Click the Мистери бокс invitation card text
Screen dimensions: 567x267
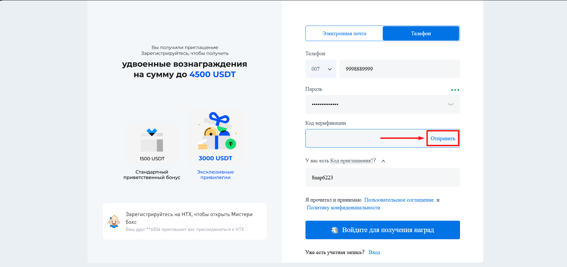tap(189, 218)
